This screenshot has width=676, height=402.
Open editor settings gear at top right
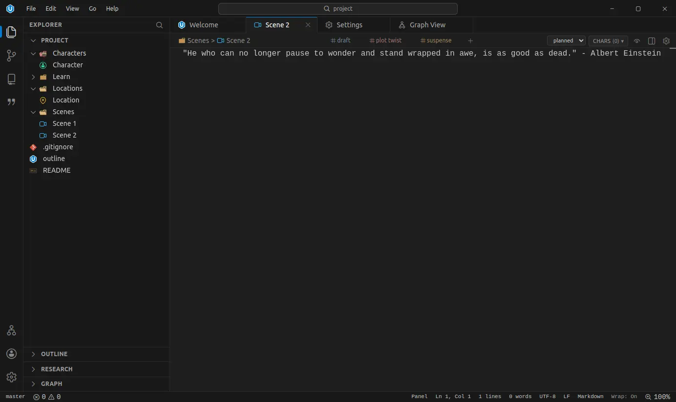pos(666,41)
